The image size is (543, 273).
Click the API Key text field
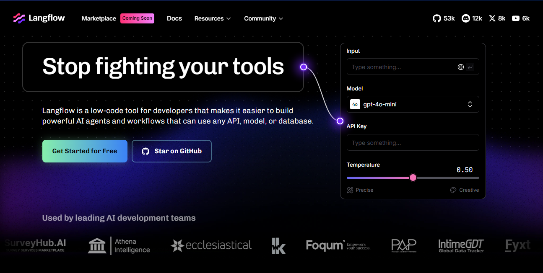click(x=413, y=143)
